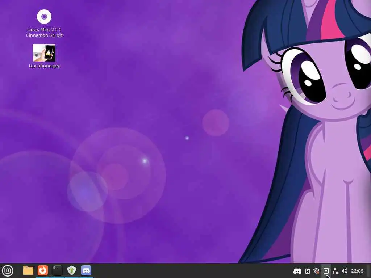This screenshot has height=278, width=371.
Task: Open the system reports notification icon
Action: [x=307, y=271]
